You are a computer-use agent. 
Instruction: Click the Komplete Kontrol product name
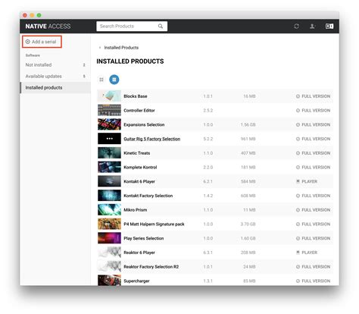[140, 168]
